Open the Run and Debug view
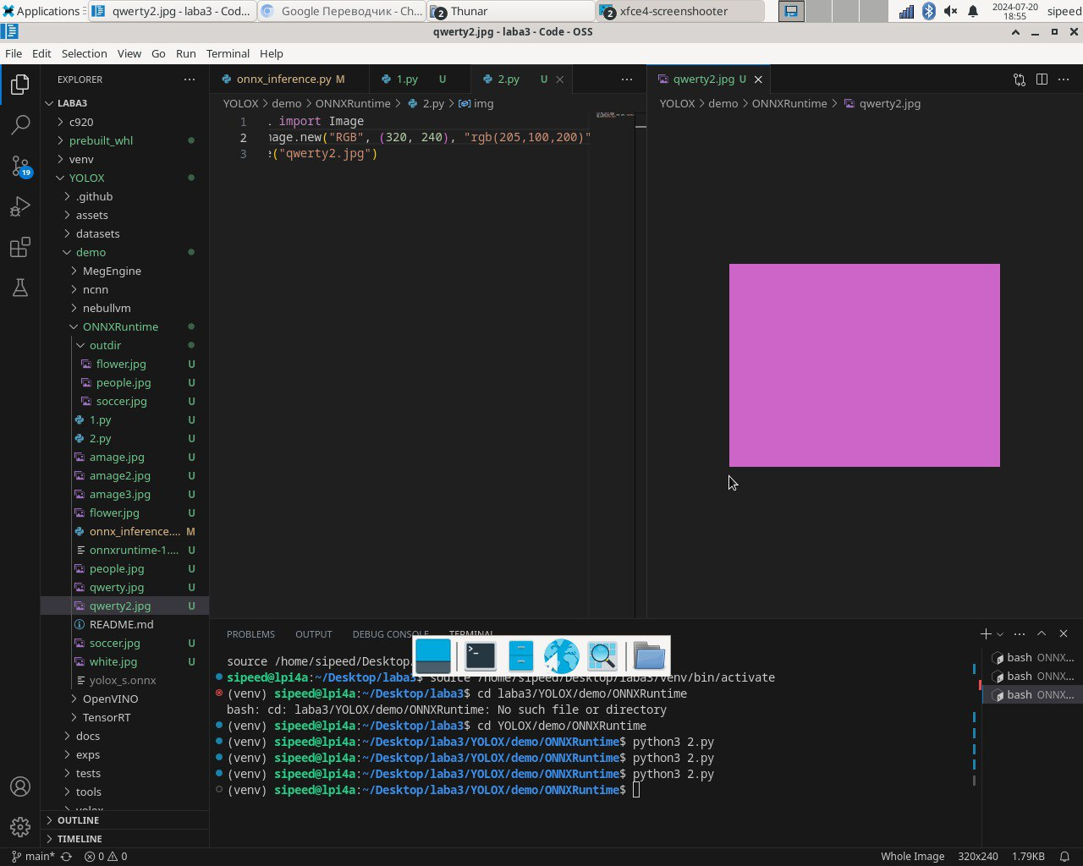This screenshot has height=866, width=1083. pyautogui.click(x=20, y=206)
